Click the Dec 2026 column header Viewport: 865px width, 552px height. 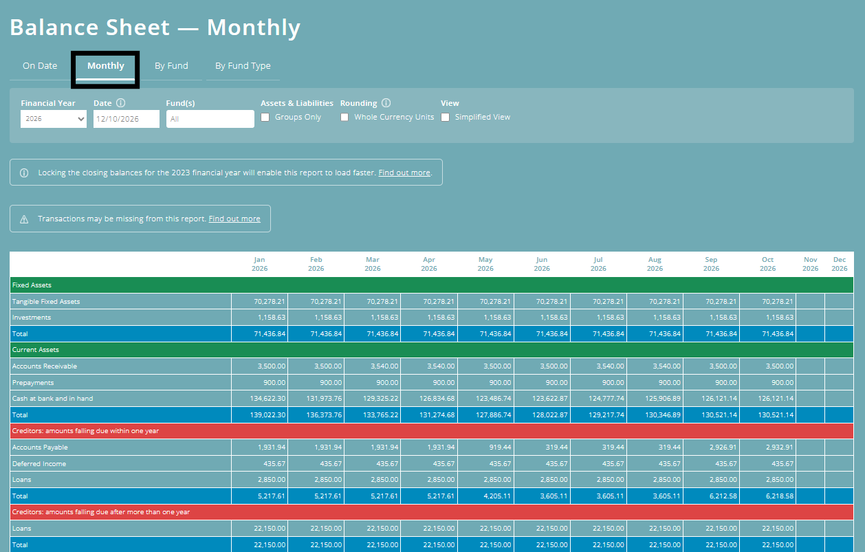(x=840, y=264)
